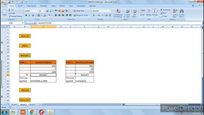Click the AutoSum sigma icon
The height and width of the screenshot is (115, 204).
(x=162, y=10)
